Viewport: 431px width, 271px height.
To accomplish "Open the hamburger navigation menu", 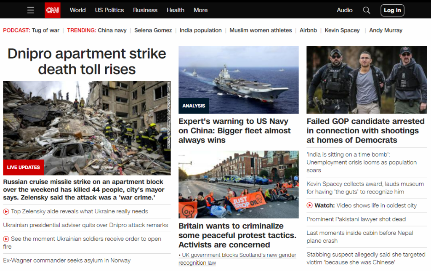I will click(30, 10).
